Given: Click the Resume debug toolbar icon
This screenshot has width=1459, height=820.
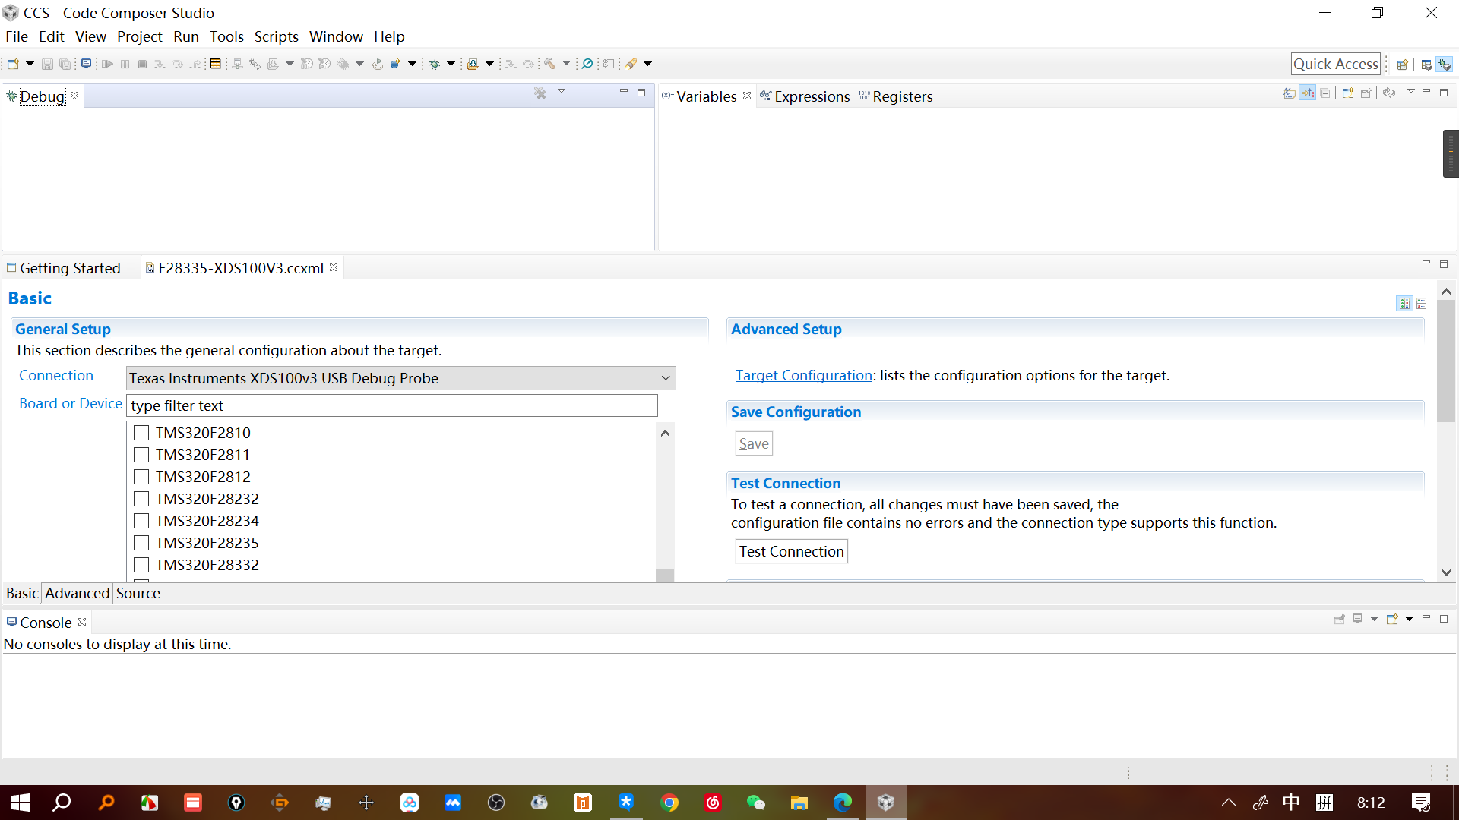Looking at the screenshot, I should pos(107,64).
